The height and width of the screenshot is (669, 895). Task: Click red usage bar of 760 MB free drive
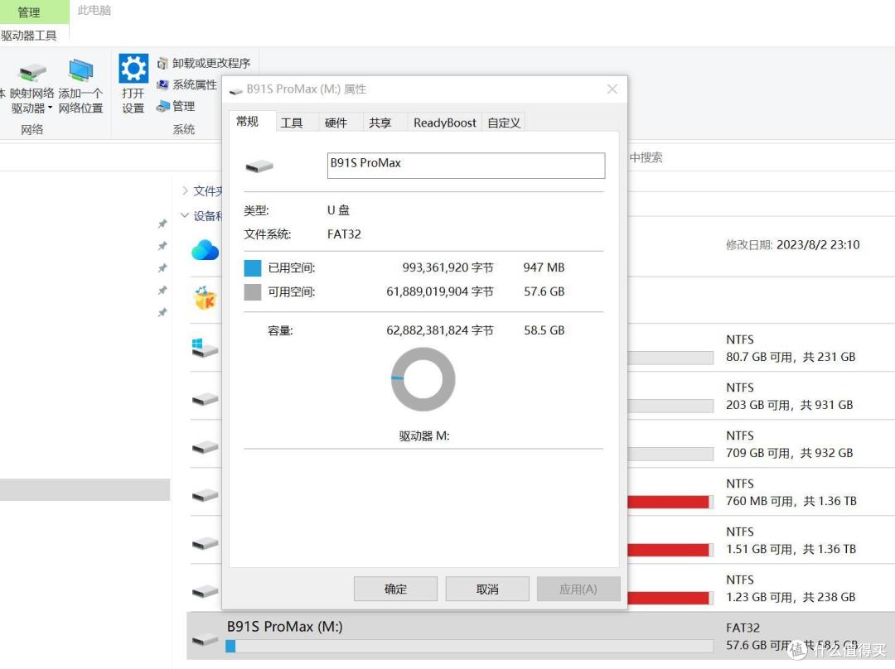click(x=670, y=501)
